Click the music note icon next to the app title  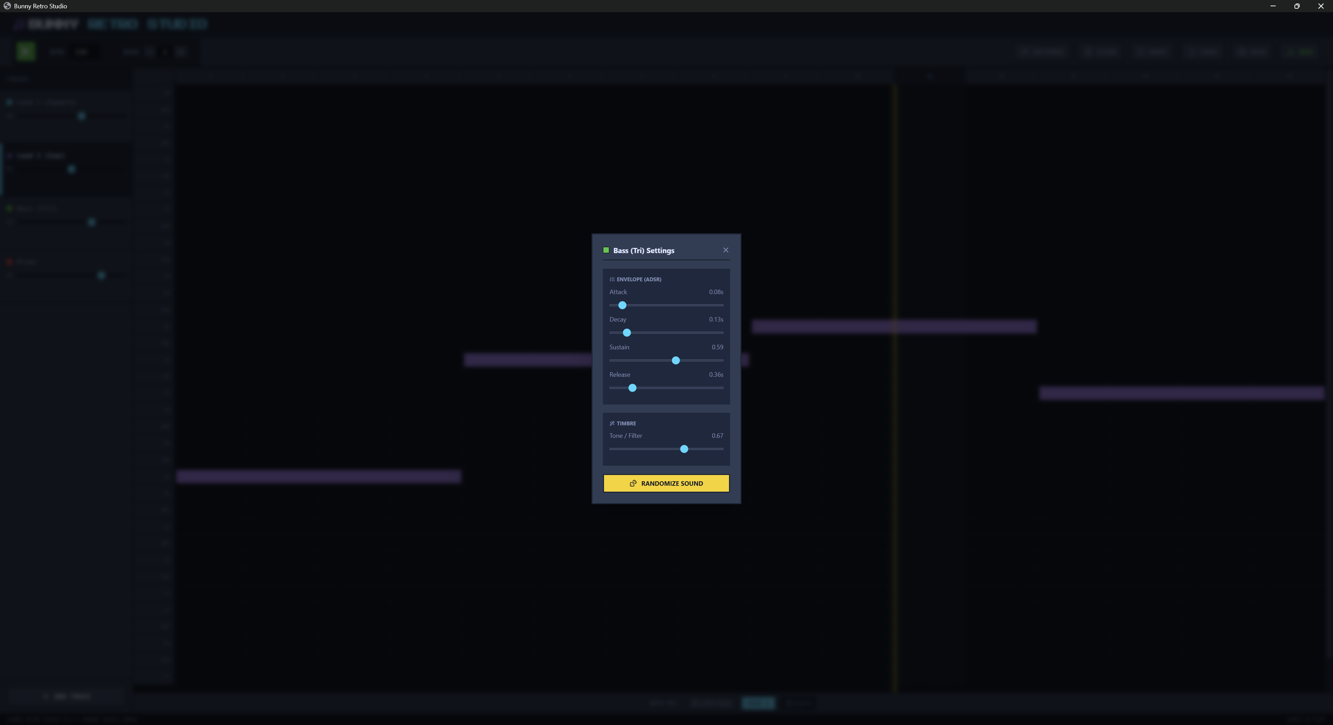pyautogui.click(x=17, y=24)
